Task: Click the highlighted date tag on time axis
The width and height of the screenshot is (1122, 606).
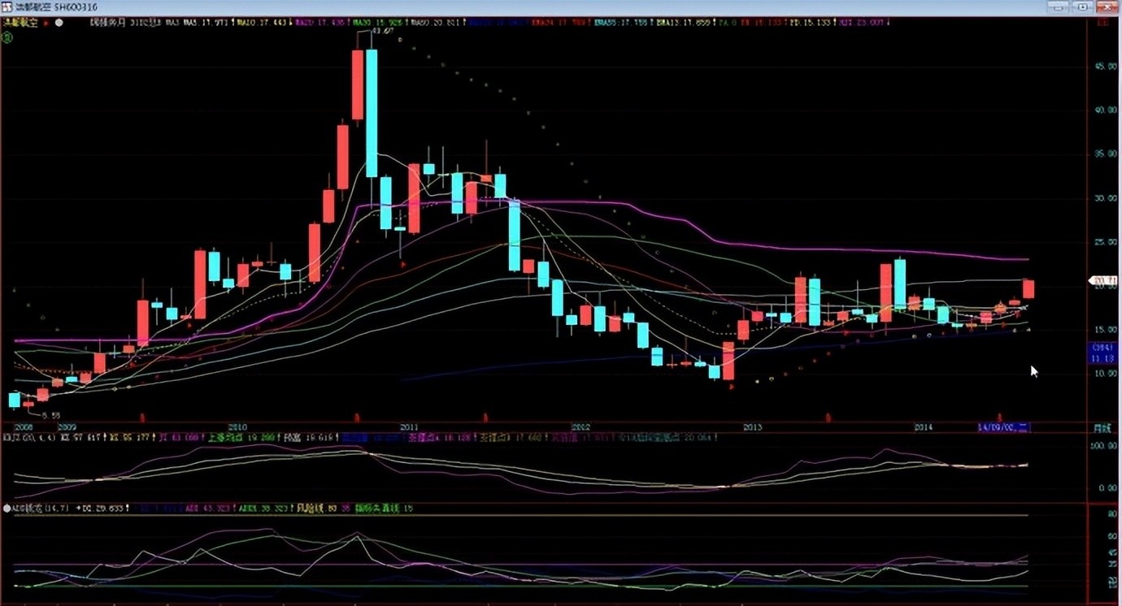Action: point(1003,426)
